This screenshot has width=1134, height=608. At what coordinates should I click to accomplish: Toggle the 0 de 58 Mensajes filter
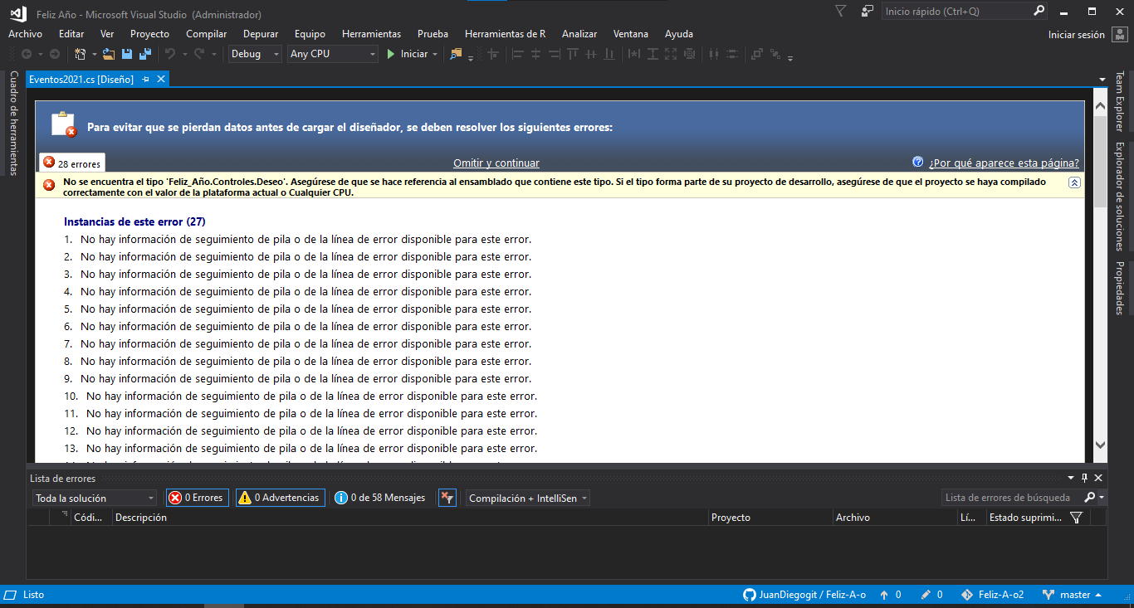pos(379,497)
